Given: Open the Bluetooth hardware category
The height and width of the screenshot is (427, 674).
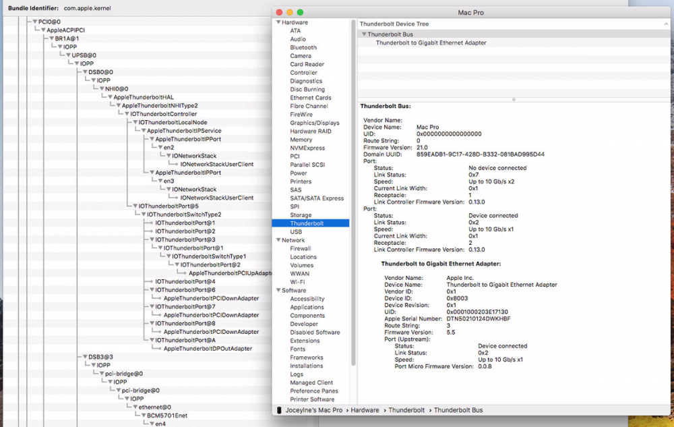Looking at the screenshot, I should click(x=303, y=47).
